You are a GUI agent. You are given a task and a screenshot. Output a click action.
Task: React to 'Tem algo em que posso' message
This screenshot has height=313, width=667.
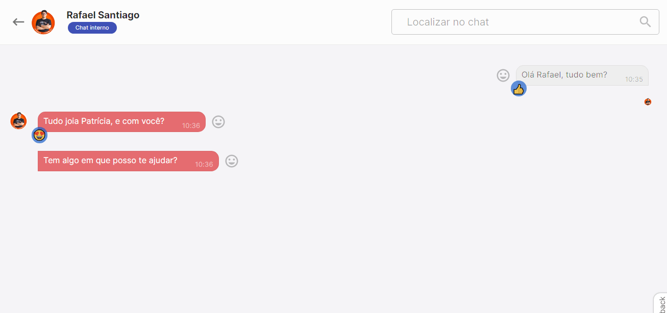232,161
